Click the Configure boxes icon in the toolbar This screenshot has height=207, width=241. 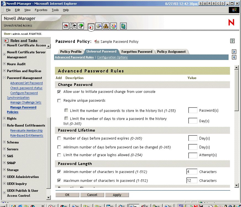pyautogui.click(x=106, y=26)
